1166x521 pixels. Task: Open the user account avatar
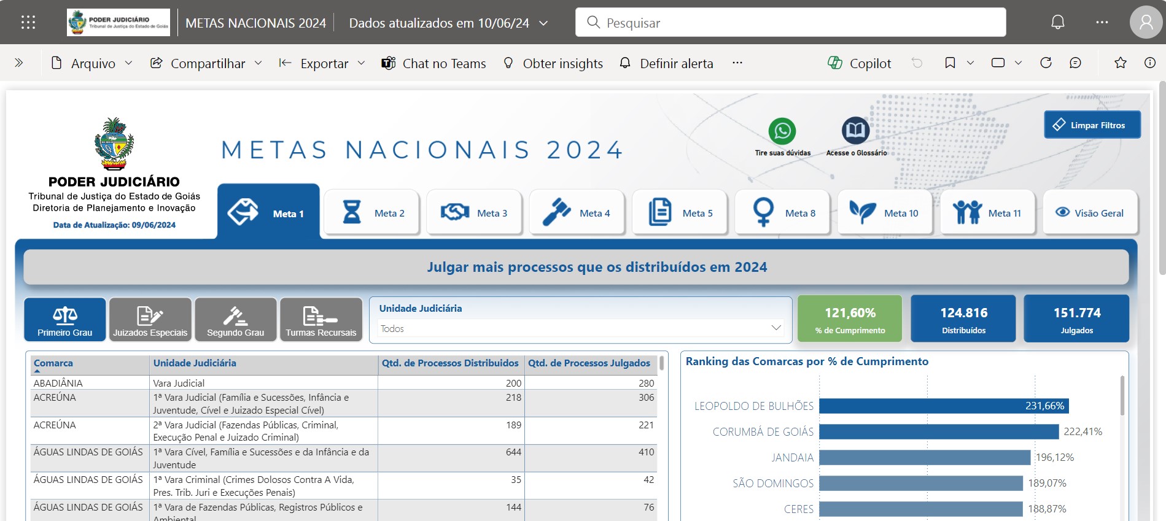tap(1146, 23)
